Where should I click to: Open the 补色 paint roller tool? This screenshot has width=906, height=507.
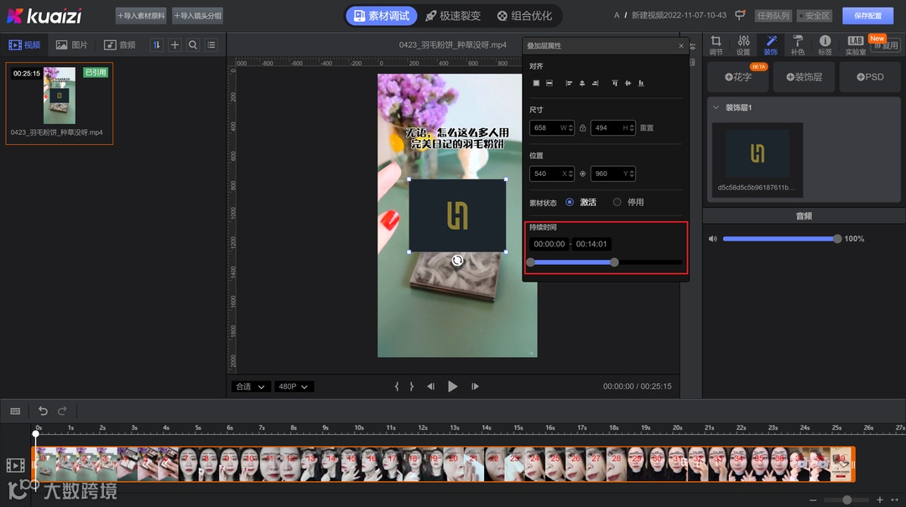[x=797, y=45]
